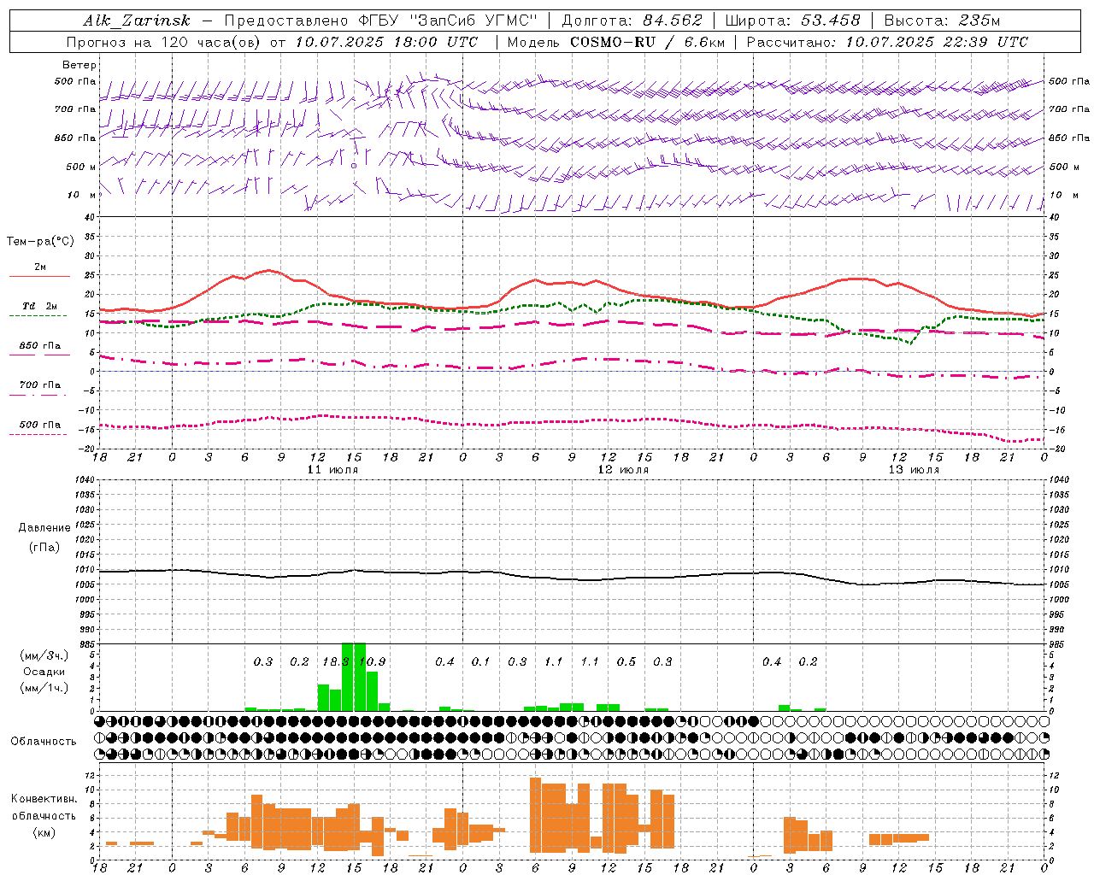The image size is (1094, 875).
Task: Click the 'Тем-ра(°C)' temperature panel label
Action: pyautogui.click(x=40, y=242)
